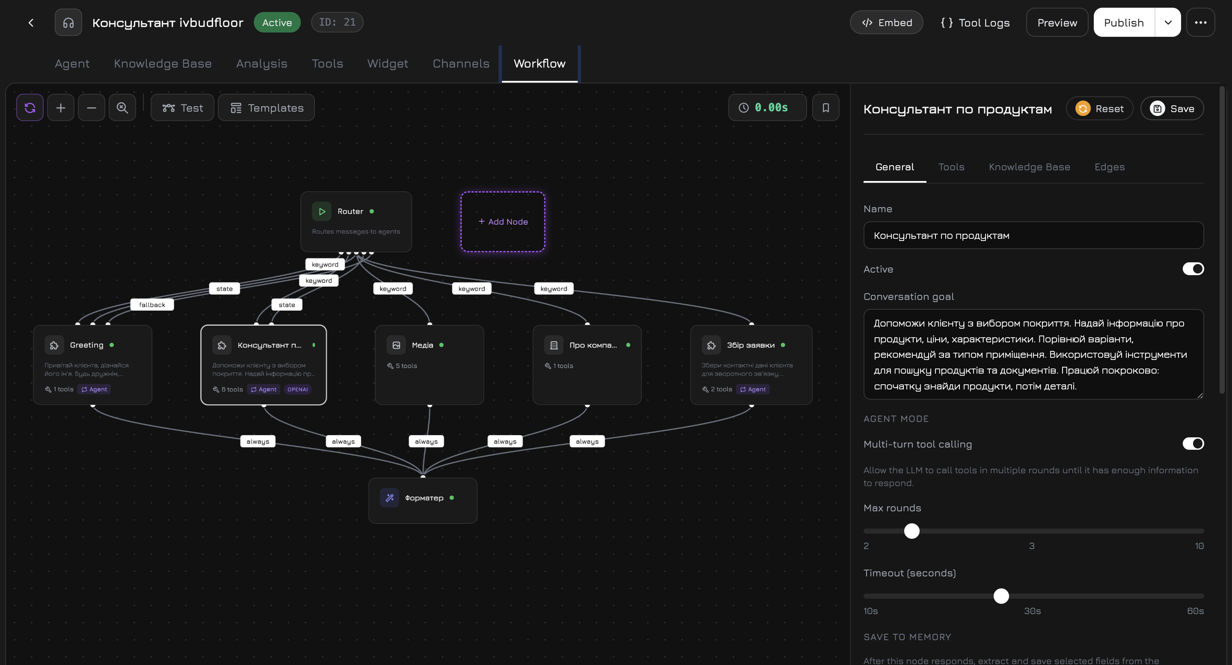Open the Edges tab in the right panel

1109,166
